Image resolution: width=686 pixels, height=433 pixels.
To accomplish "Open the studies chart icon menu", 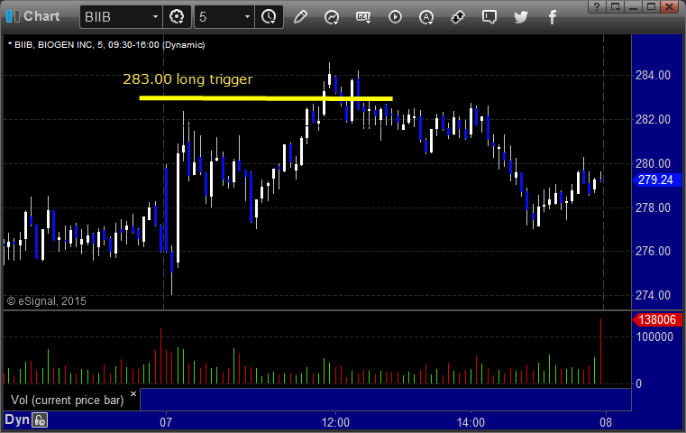I will click(x=332, y=17).
